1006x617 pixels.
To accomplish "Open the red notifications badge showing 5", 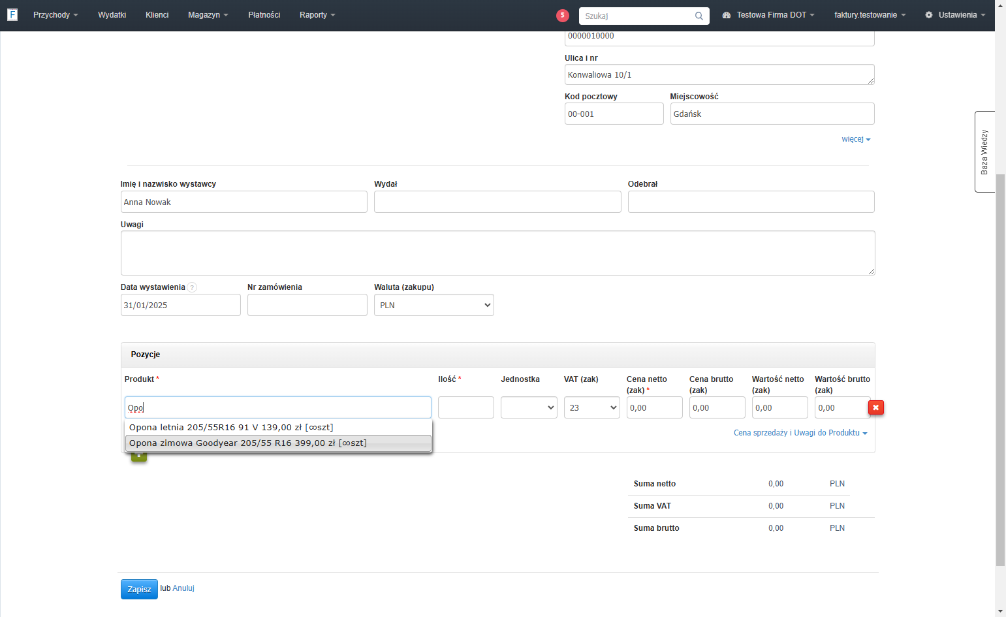I will coord(563,16).
